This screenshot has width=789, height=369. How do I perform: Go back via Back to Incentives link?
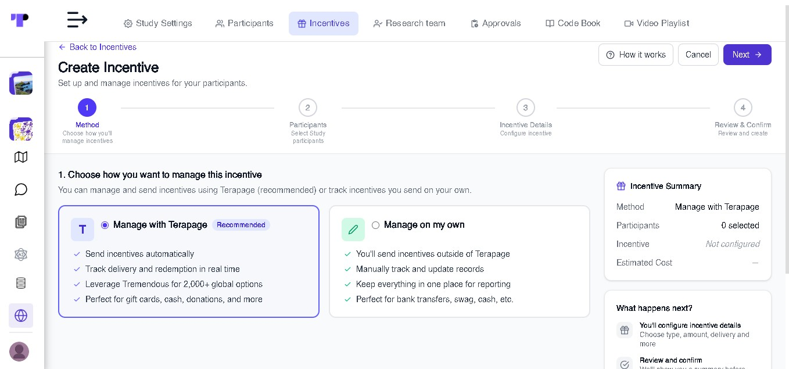(x=98, y=47)
